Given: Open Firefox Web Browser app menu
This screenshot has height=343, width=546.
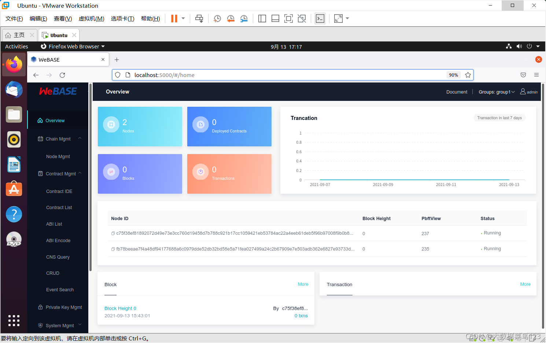Looking at the screenshot, I should pos(73,47).
